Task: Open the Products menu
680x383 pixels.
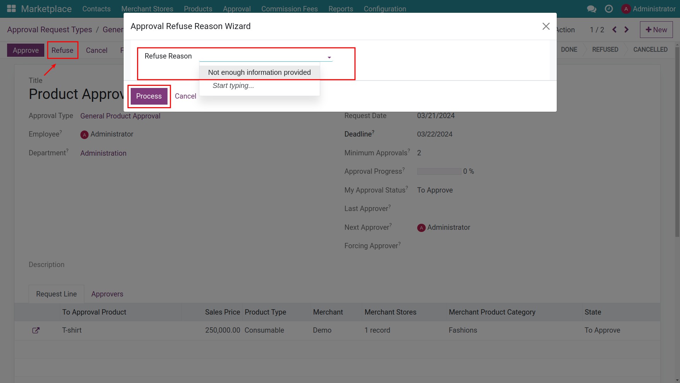Action: tap(198, 9)
